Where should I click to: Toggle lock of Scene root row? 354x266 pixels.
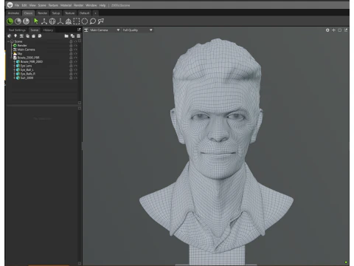coord(71,41)
